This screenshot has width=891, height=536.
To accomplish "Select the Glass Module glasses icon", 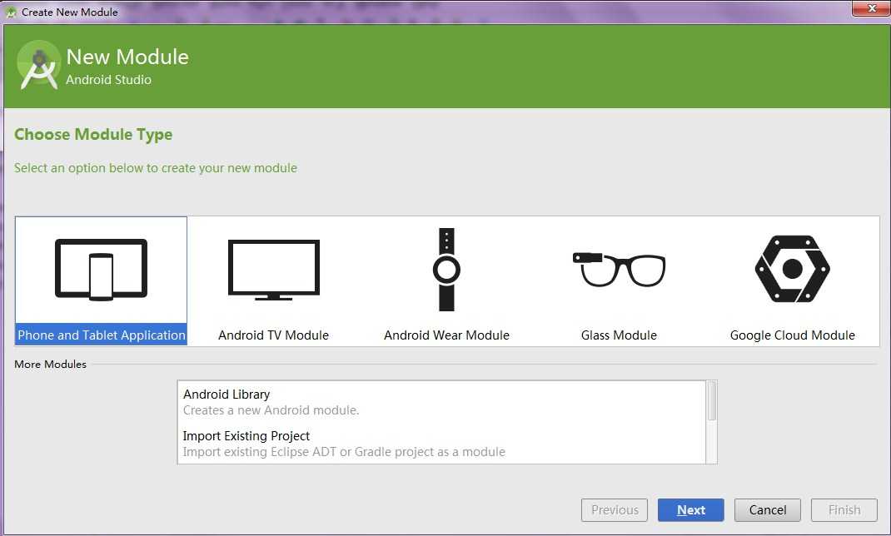I will [619, 269].
